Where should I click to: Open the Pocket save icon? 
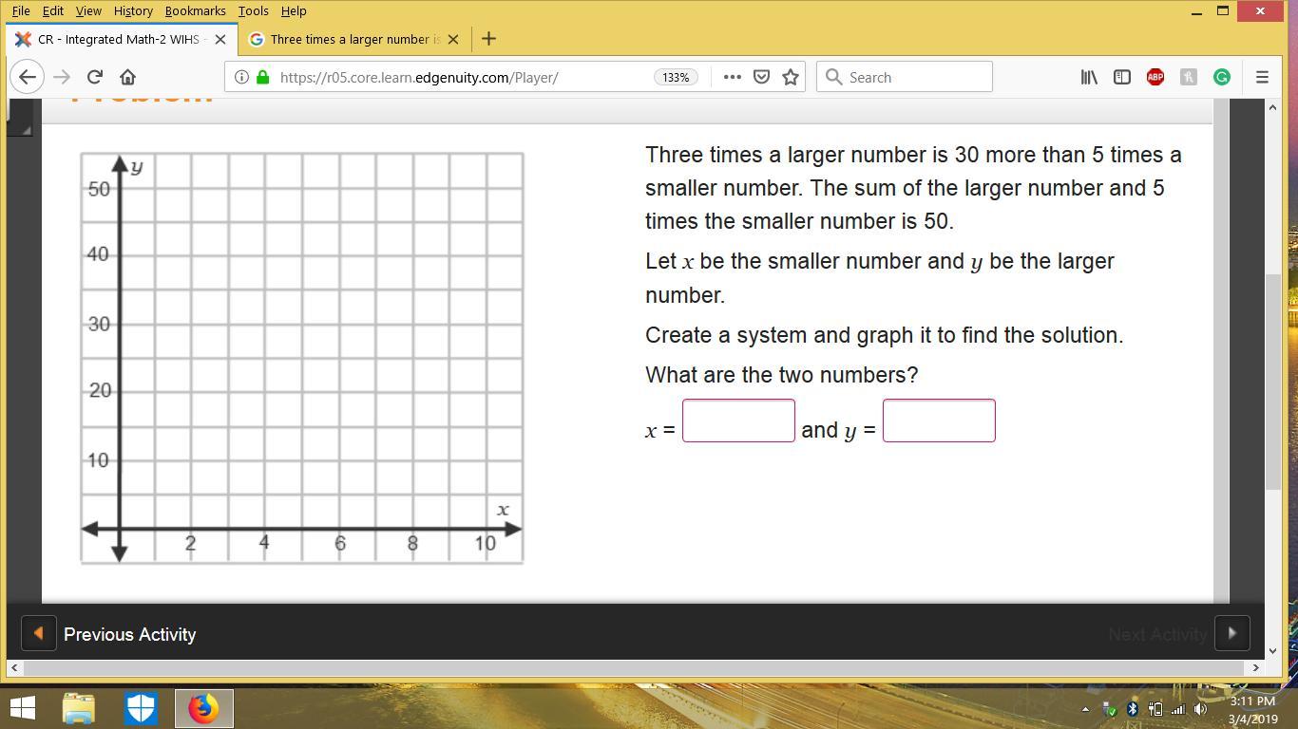pos(761,77)
